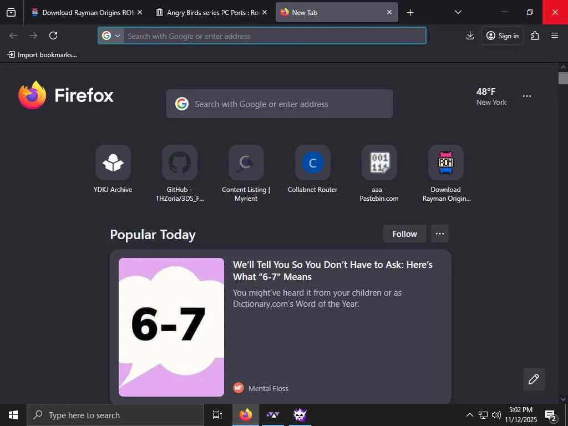Screen dimensions: 568x426
Task: Click the article description about Dictionary.com
Action: point(317,298)
